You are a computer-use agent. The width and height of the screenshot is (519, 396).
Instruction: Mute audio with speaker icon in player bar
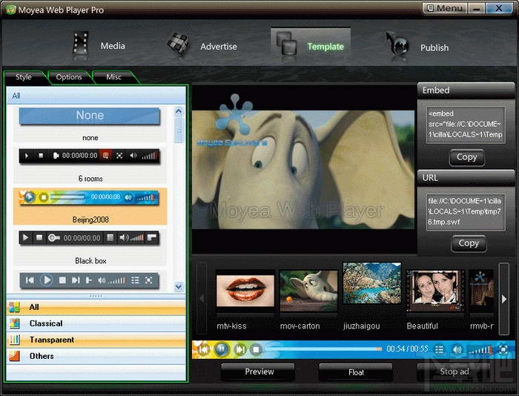click(x=457, y=349)
